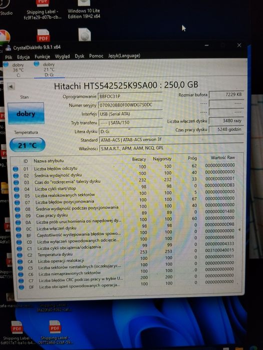Click the 'Bieżący' column header
Screen dimensions: 263x350
(139, 159)
